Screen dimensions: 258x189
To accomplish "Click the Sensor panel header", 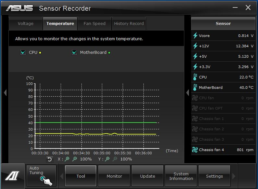I will click(223, 23).
